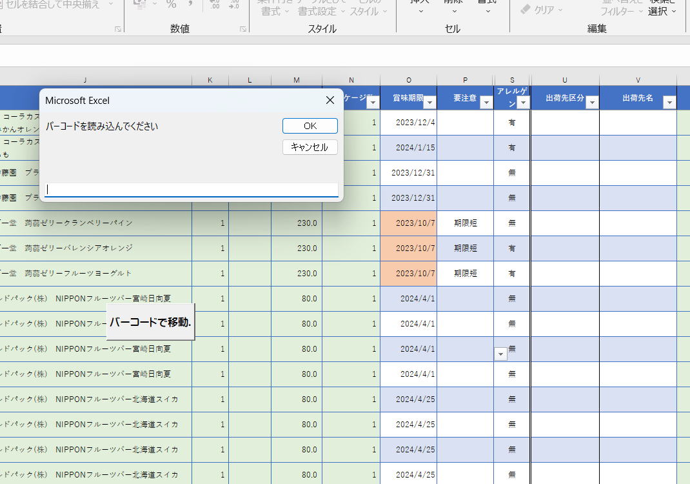
Task: Select column P header
Action: pos(465,80)
